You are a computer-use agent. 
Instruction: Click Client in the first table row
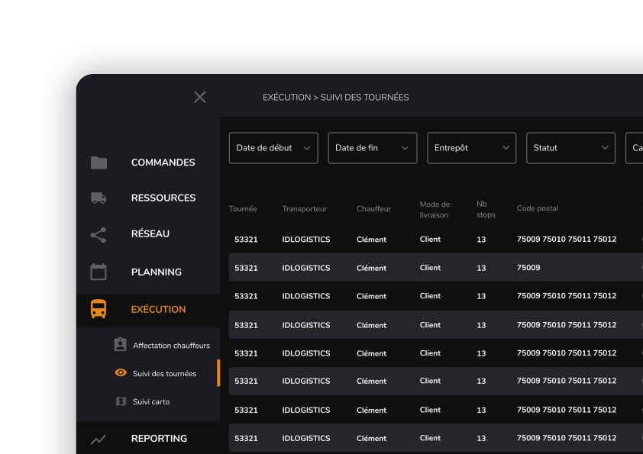pos(430,239)
